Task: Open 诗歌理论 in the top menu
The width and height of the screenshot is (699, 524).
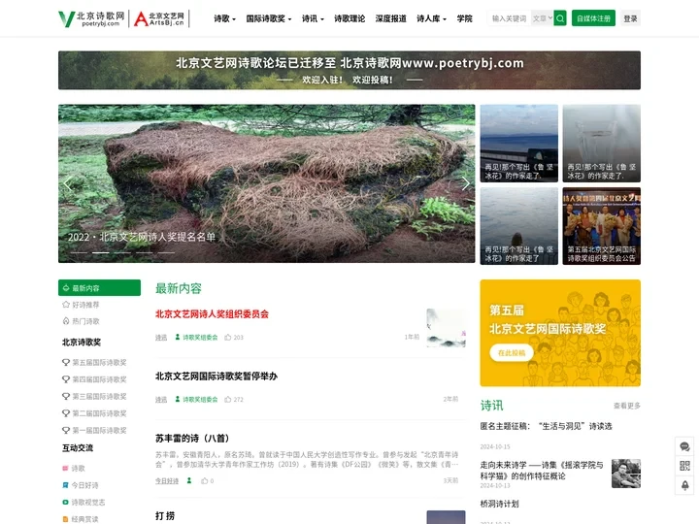Action: click(349, 18)
